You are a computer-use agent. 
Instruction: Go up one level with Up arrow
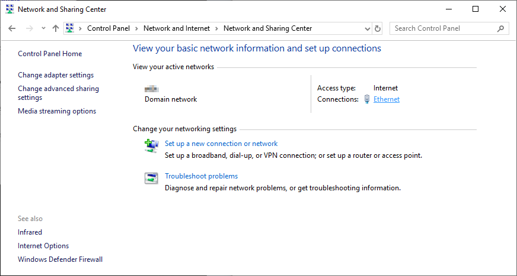pos(55,28)
